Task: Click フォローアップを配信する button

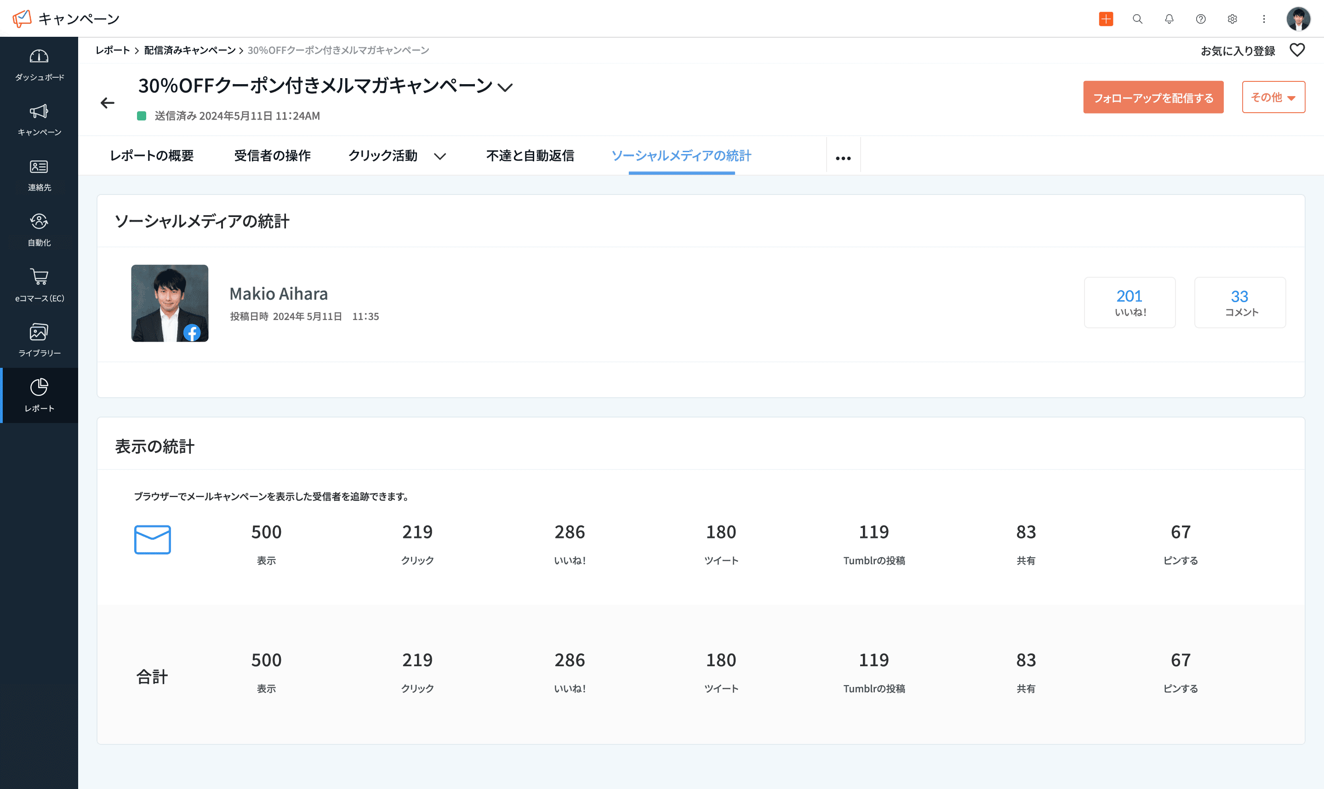Action: [1153, 97]
